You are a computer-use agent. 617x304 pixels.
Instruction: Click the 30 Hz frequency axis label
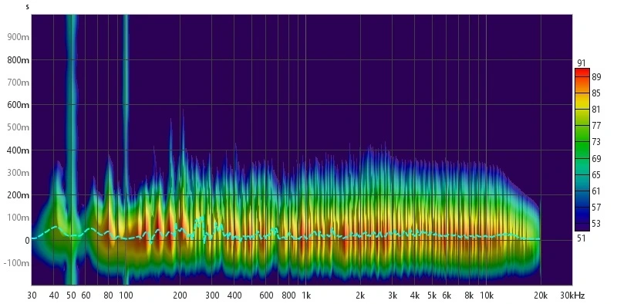32,296
